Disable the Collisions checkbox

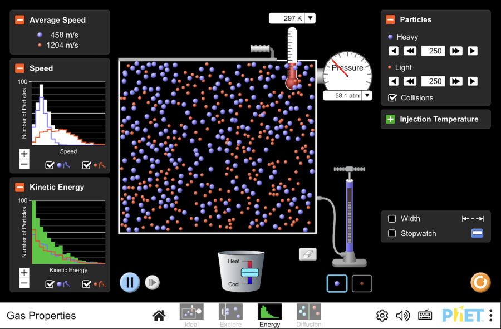(392, 97)
